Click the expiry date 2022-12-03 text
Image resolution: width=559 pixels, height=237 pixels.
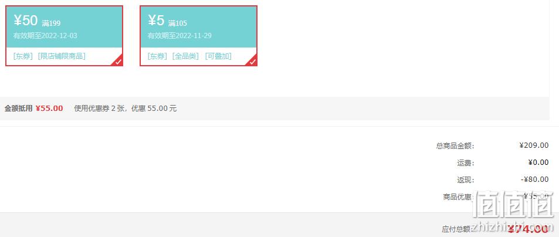(x=59, y=36)
